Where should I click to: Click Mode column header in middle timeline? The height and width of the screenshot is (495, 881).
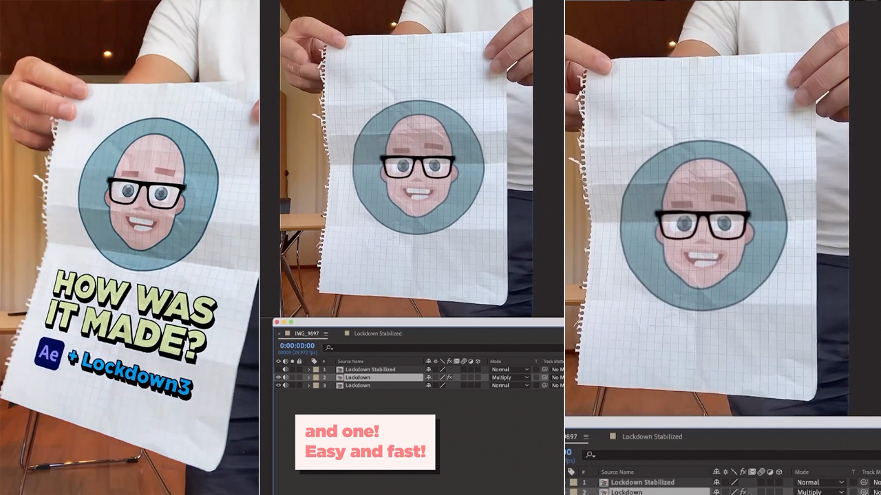[x=496, y=361]
